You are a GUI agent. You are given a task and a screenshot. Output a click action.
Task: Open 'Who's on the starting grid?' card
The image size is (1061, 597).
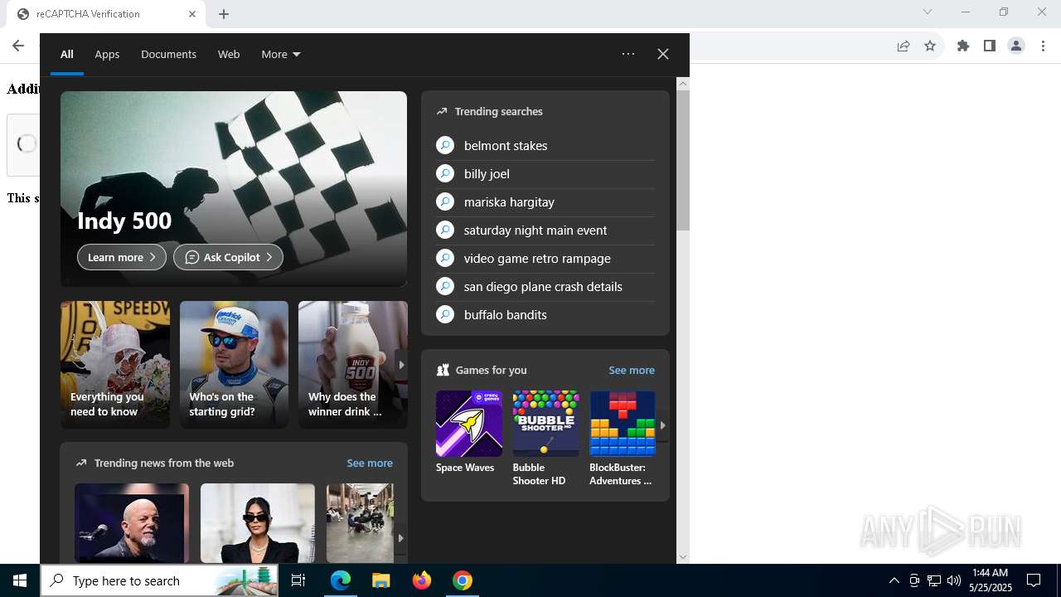tap(234, 365)
